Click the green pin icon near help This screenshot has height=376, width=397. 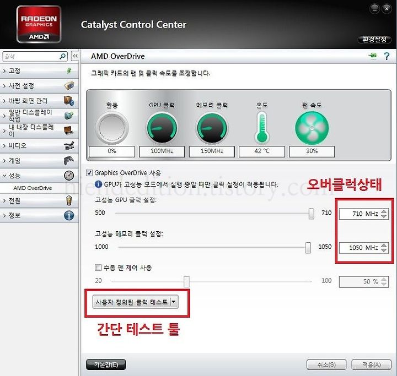pyautogui.click(x=373, y=56)
